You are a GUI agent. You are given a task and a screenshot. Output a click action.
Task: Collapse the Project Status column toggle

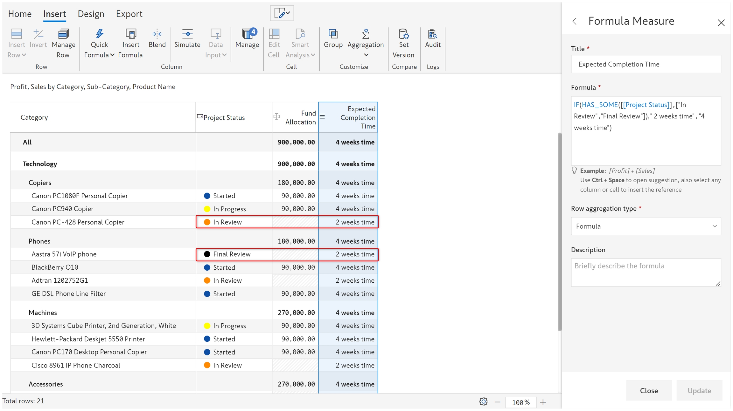[x=200, y=117]
